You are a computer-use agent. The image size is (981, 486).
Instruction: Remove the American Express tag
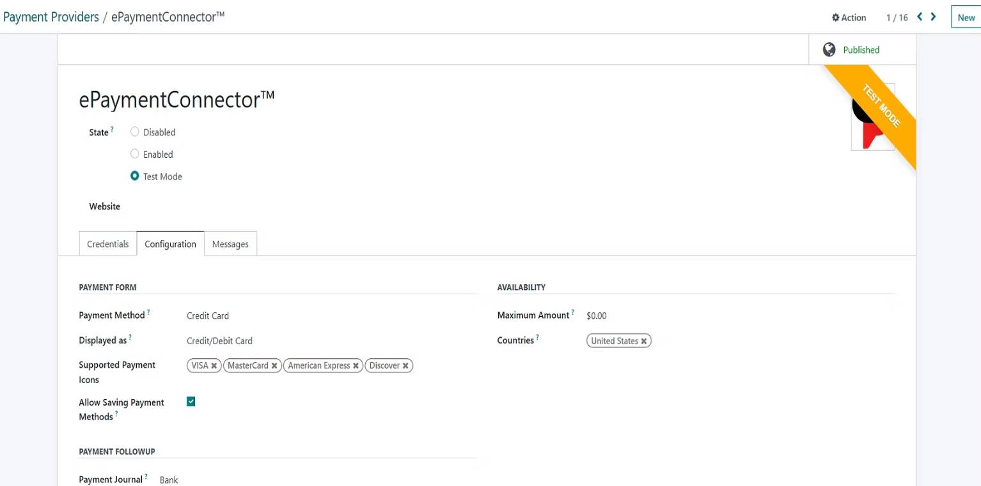(356, 366)
